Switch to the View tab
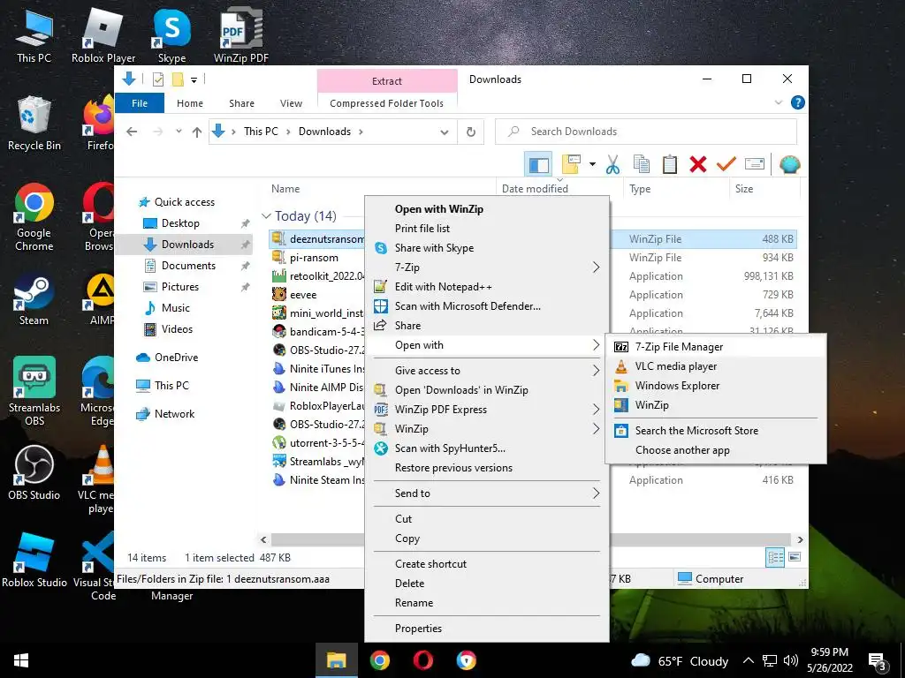Screen dimensions: 905x678 (291, 103)
